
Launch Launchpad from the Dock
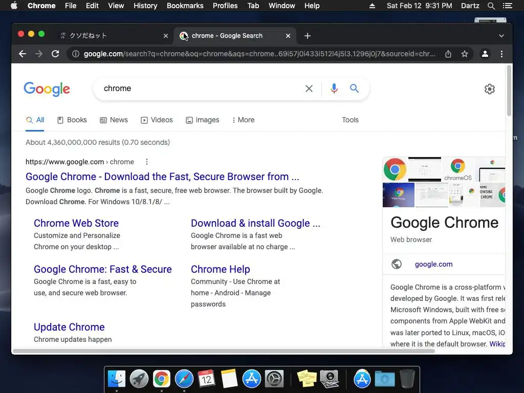pyautogui.click(x=139, y=379)
